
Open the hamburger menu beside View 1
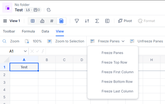pos(5,21)
